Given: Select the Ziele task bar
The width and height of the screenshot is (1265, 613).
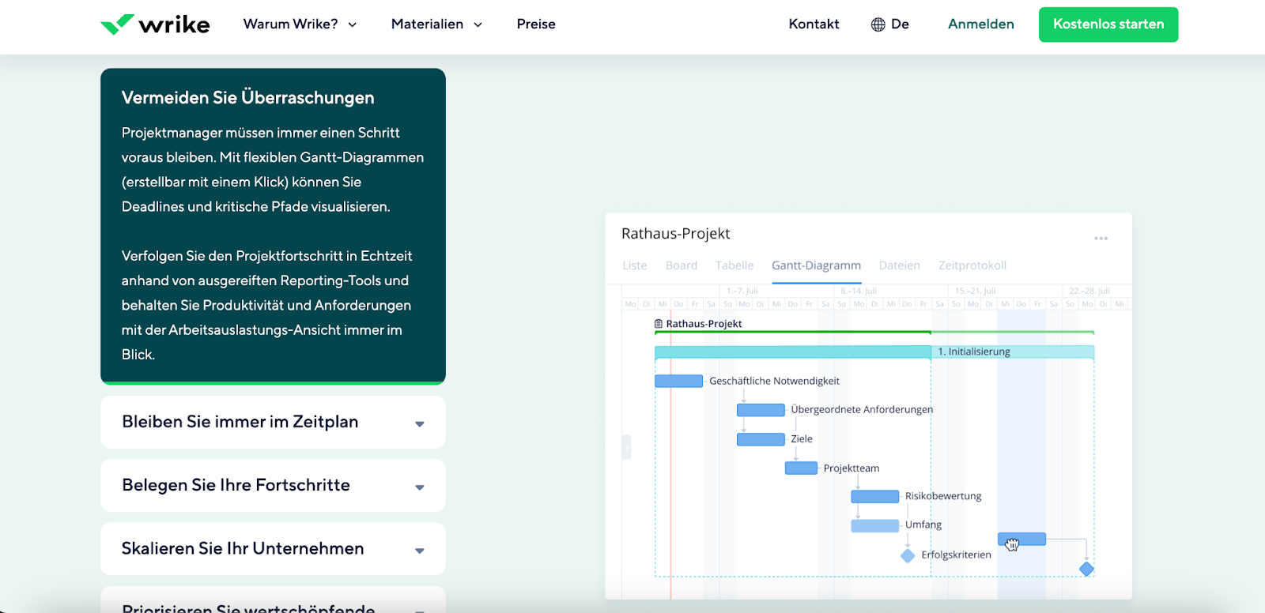Looking at the screenshot, I should (761, 439).
